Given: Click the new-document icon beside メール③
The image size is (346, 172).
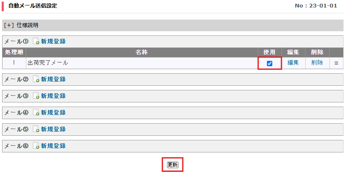Looking at the screenshot, I should 36,96.
